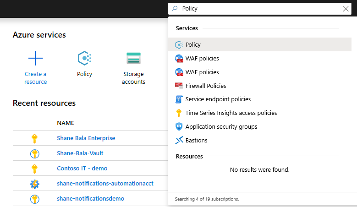
Task: Click the Searching 4 of 19 subscriptions text
Action: pos(207,199)
